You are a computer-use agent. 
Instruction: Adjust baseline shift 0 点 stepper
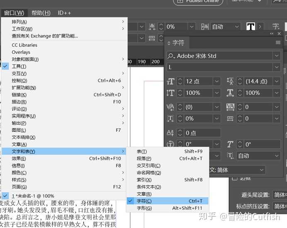[180, 133]
